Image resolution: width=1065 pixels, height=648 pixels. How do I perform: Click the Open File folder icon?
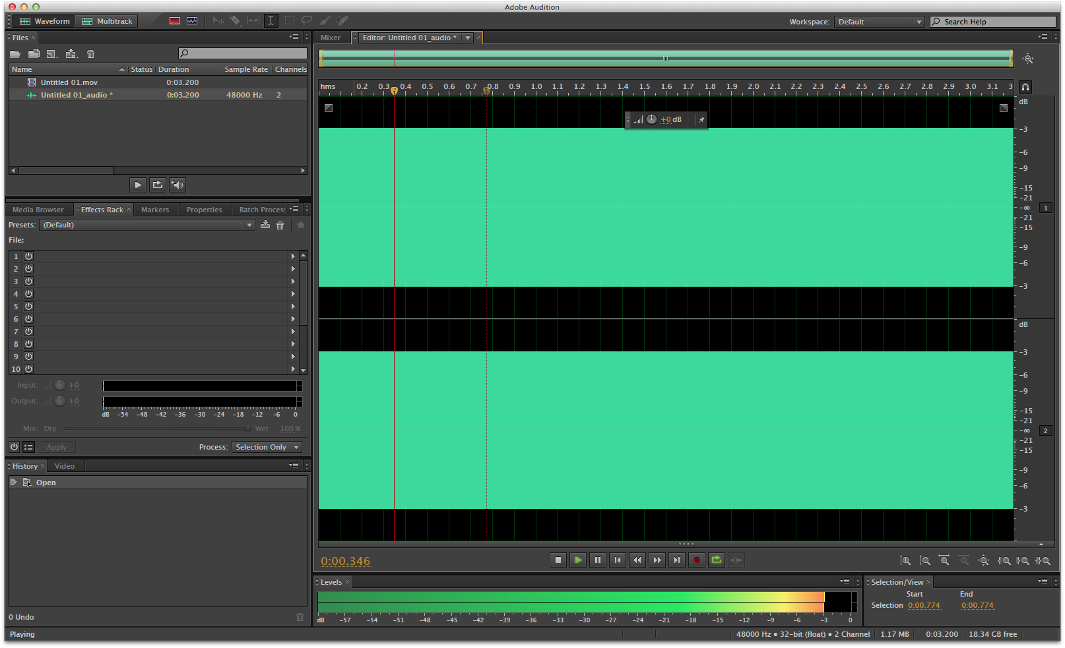pyautogui.click(x=15, y=54)
